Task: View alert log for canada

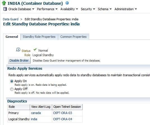Action: coord(36,113)
